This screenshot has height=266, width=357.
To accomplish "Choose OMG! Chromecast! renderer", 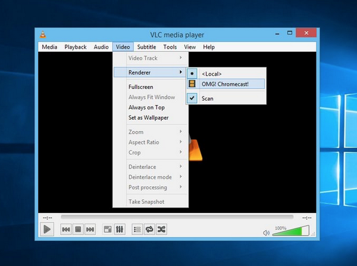I will pyautogui.click(x=226, y=84).
